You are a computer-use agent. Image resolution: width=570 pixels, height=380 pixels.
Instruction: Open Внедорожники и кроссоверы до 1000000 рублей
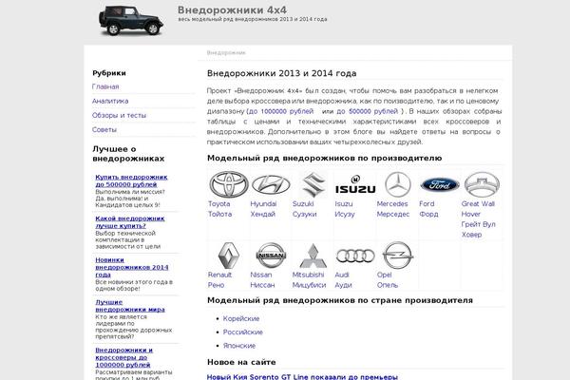pos(123,357)
